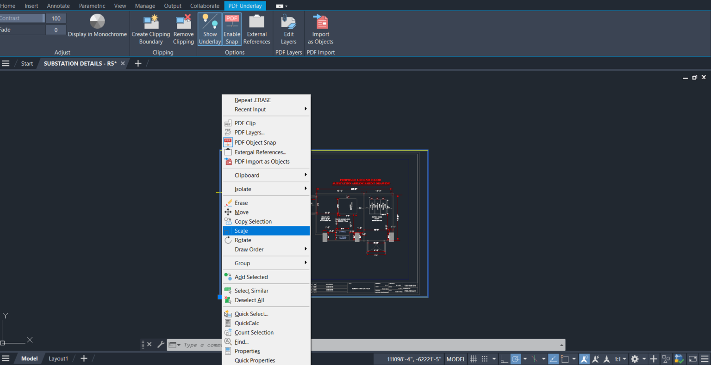Toggle object snap tracking
Screen dimensions: 711x365
(x=553, y=359)
